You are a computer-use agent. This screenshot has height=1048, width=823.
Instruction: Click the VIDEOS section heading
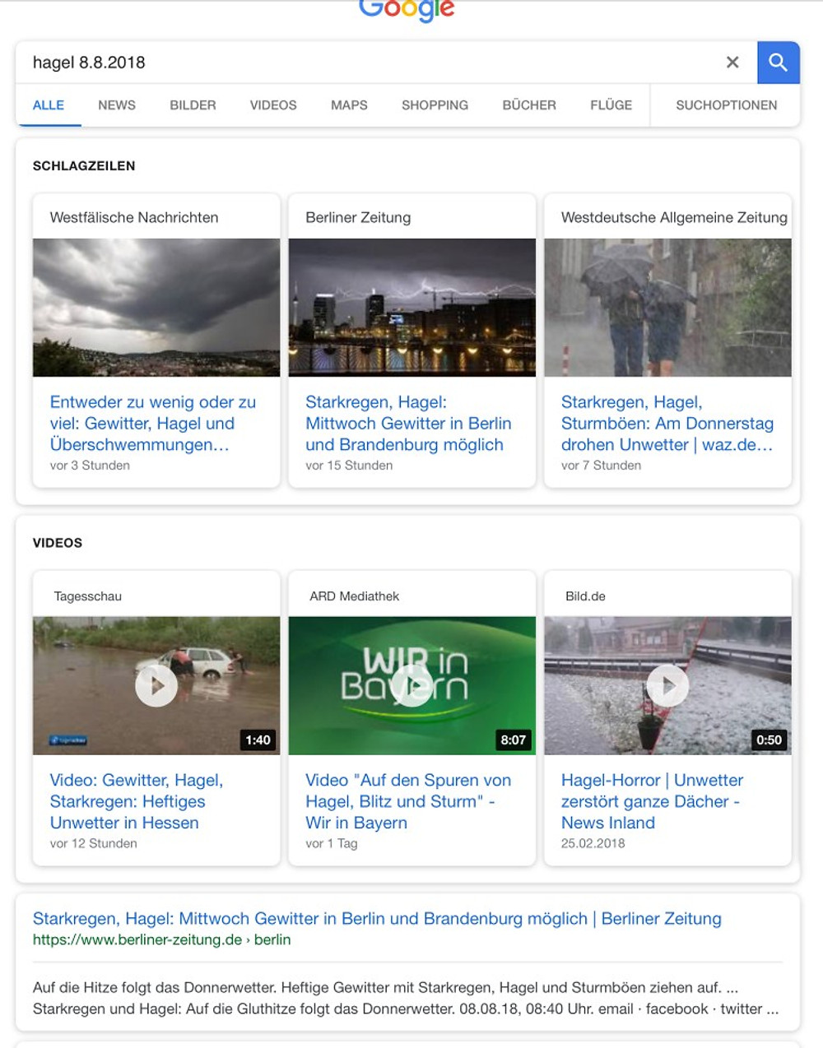click(58, 543)
